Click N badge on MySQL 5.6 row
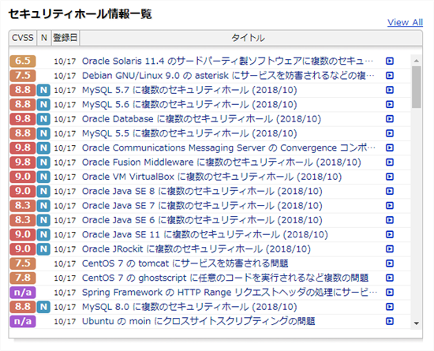 click(43, 105)
